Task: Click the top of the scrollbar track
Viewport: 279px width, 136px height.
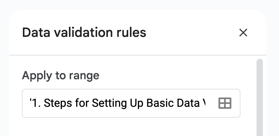Action: pyautogui.click(x=260, y=61)
